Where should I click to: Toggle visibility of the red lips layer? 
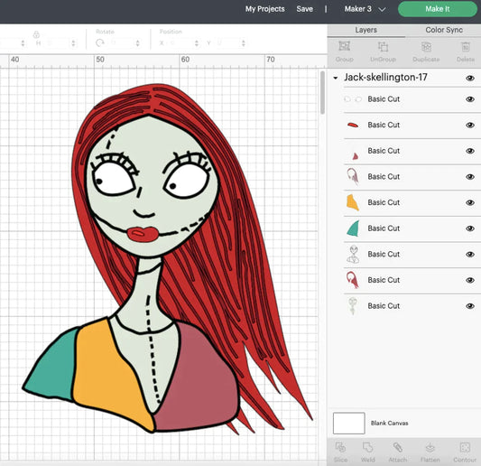[470, 125]
